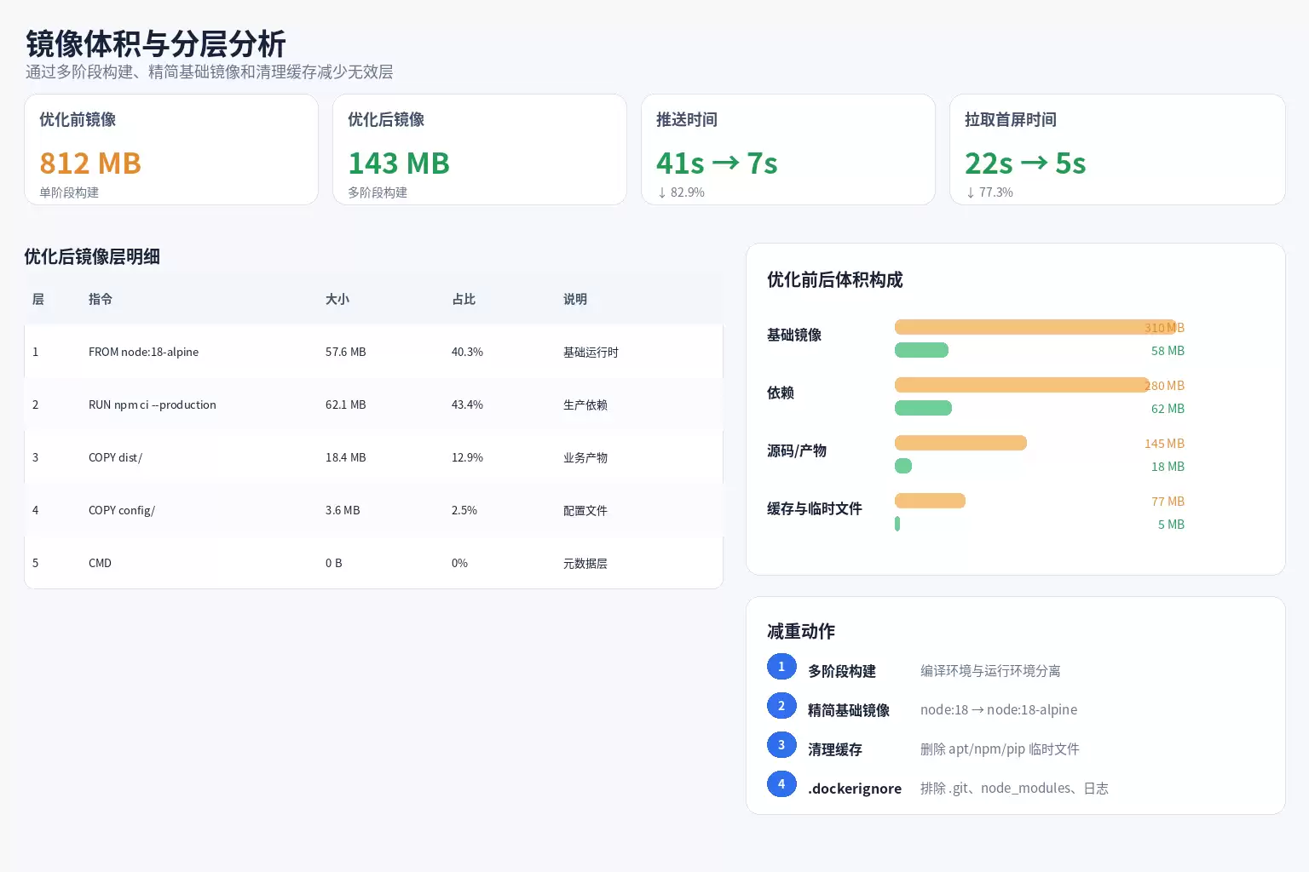Click the 优化后镜像层明细 table title
The image size is (1309, 872).
click(92, 256)
